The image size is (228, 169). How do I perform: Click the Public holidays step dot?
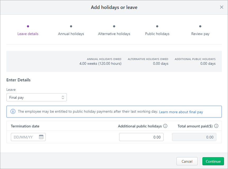tap(157, 26)
